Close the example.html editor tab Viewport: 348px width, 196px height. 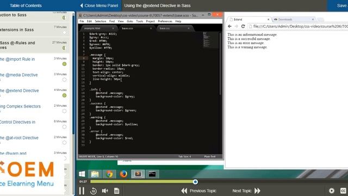pyautogui.click(x=113, y=28)
